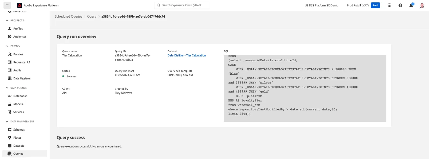Image resolution: width=429 pixels, height=159 pixels.
Task: Go back to Scheduled Queries breadcrumb
Action: coord(68,17)
